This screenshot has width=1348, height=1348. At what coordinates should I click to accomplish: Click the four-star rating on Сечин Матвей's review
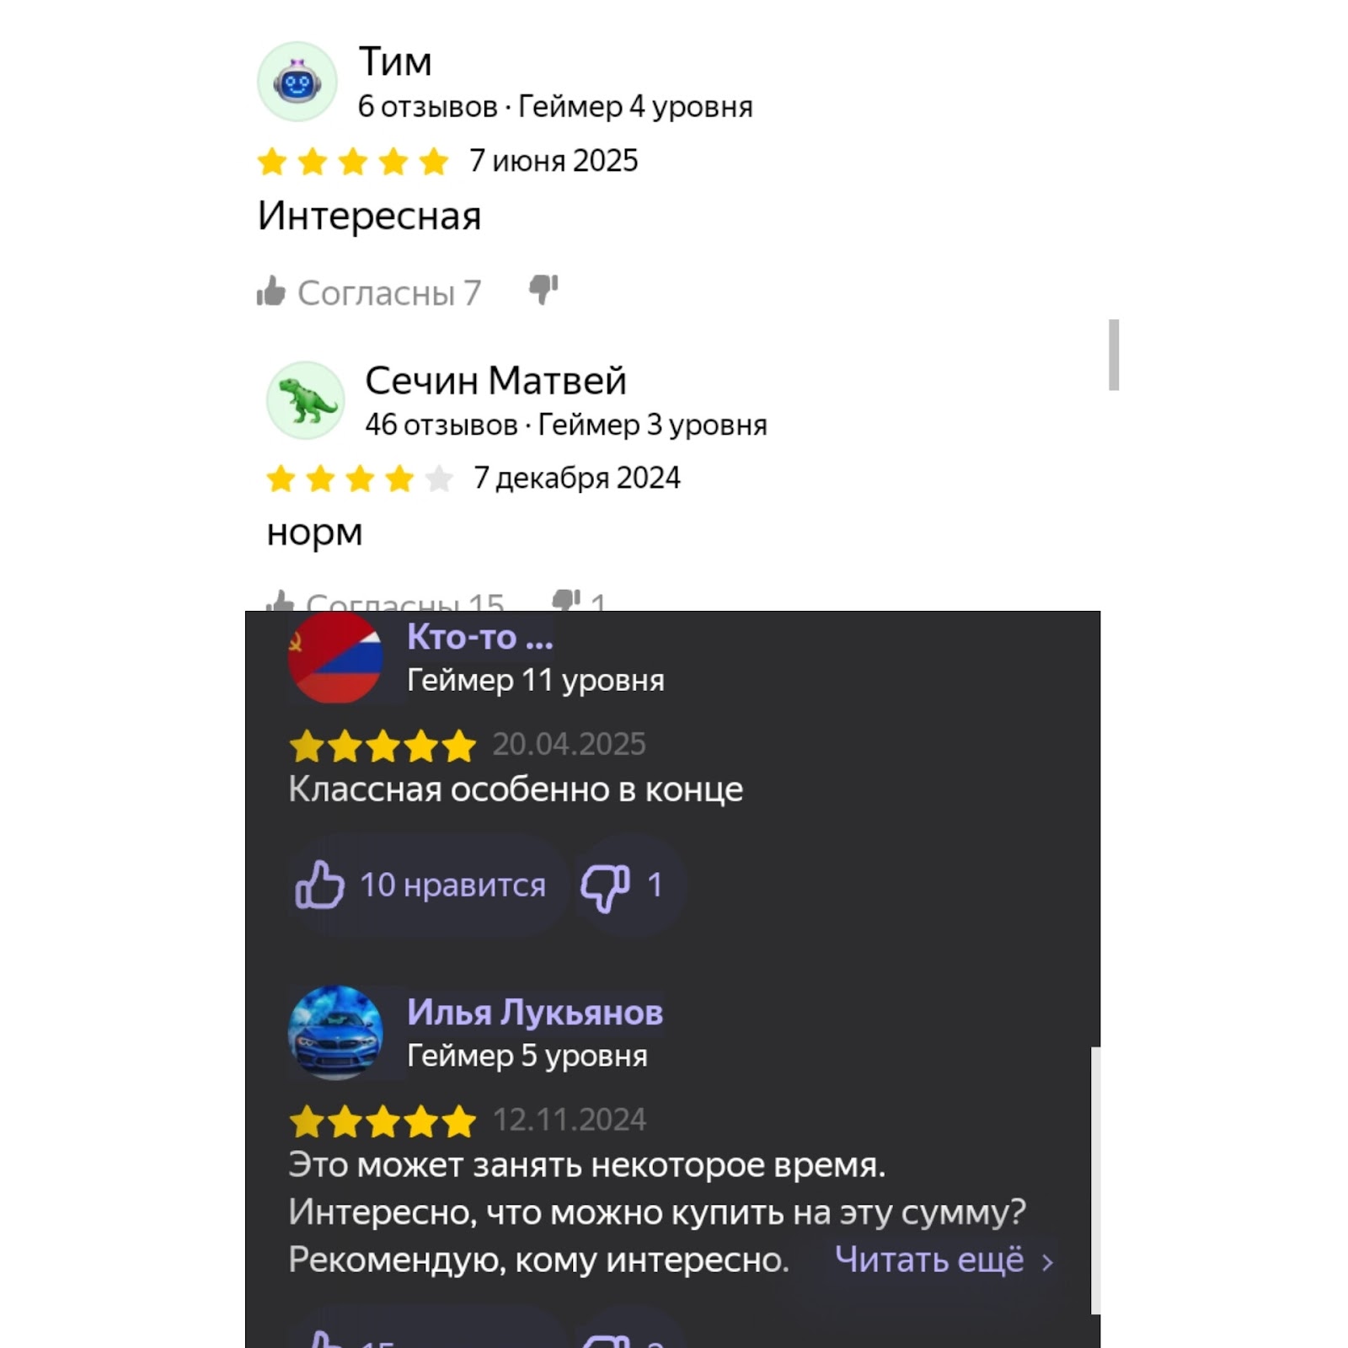tap(360, 479)
